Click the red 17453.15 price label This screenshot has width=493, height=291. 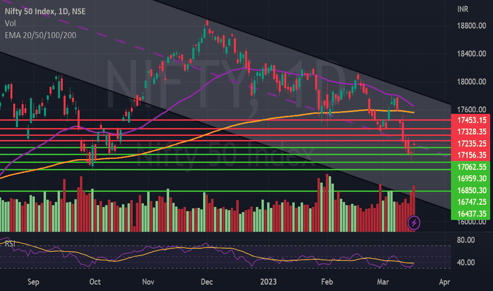[x=472, y=120]
